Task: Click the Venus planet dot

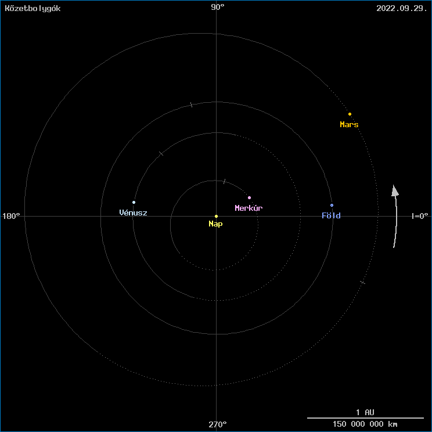Action: coord(134,202)
